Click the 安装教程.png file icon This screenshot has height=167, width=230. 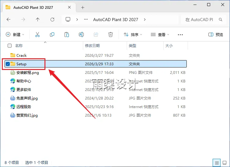click(x=13, y=72)
